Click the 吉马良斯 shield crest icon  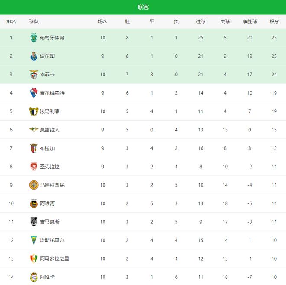pos(34,222)
